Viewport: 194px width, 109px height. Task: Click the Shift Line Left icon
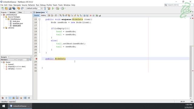point(84,15)
